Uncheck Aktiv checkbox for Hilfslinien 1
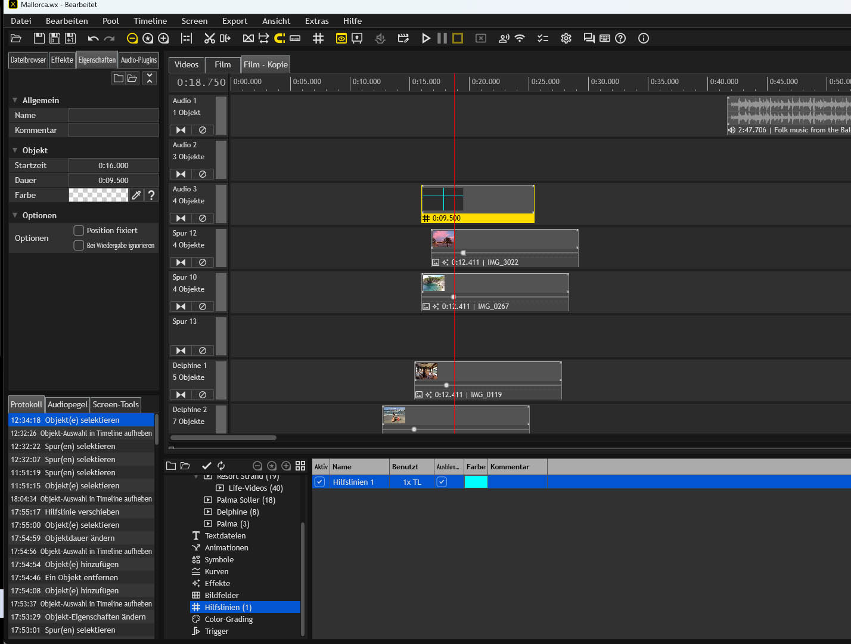 tap(320, 482)
